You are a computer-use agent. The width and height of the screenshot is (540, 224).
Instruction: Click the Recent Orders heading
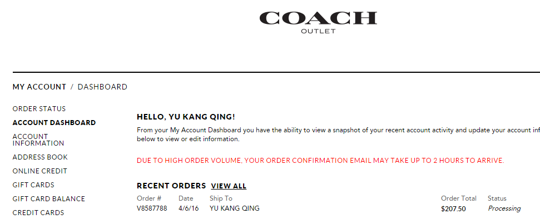click(x=171, y=186)
